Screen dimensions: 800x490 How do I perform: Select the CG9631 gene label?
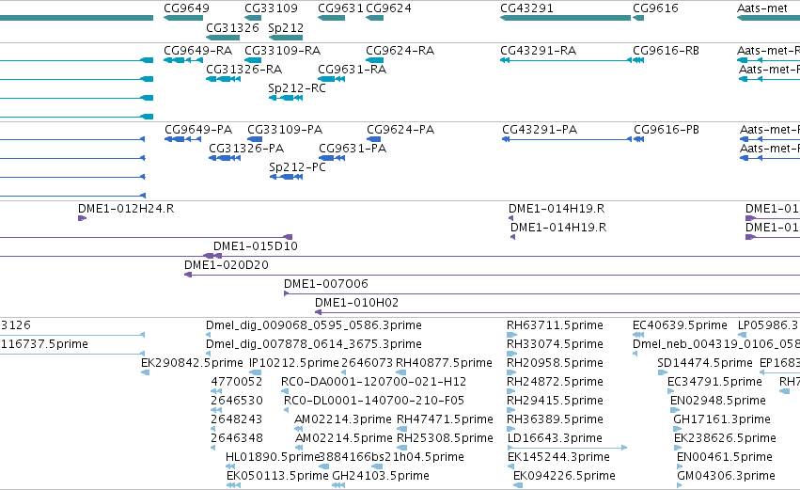[340, 8]
